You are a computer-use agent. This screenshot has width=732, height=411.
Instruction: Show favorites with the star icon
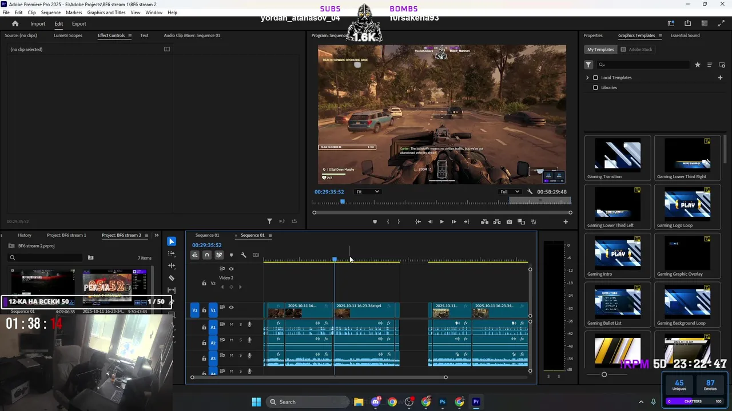coord(698,65)
